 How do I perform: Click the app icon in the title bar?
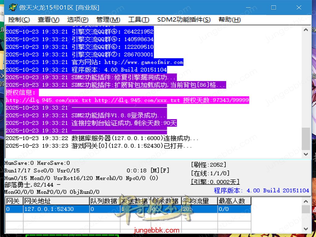(13, 7)
